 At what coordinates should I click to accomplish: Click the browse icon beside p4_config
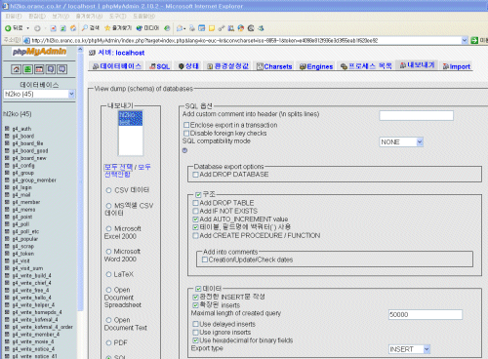7,165
